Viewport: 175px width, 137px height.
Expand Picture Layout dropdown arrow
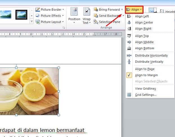(63, 22)
